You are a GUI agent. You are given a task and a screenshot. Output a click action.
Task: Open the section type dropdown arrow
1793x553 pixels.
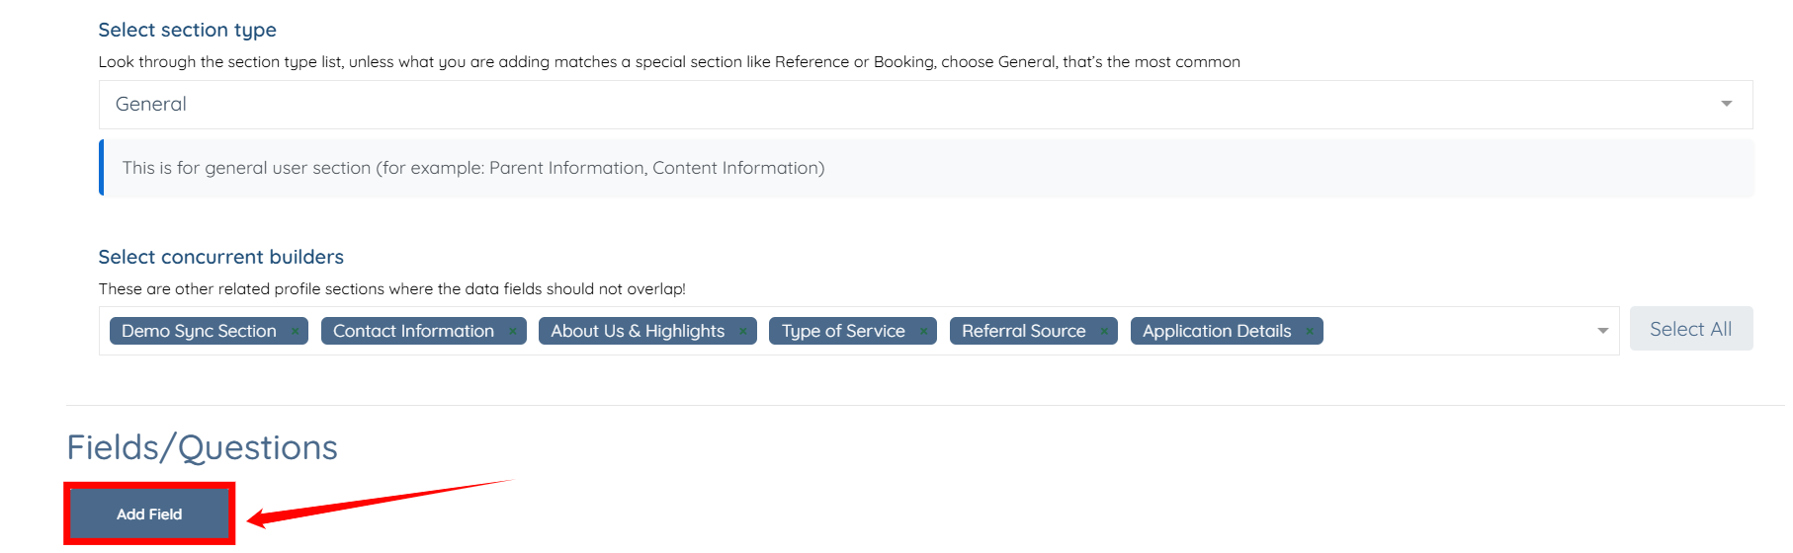pos(1726,104)
